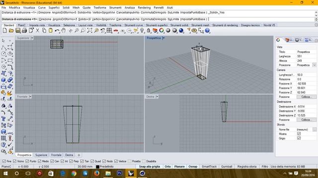Toggle four-viewport layout icon
The height and width of the screenshot is (178, 318).
coord(109,31)
